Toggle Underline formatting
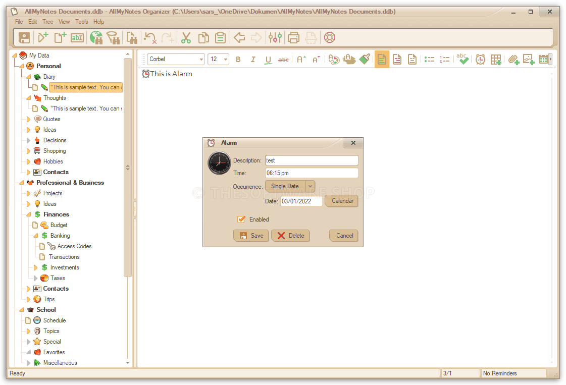This screenshot has width=566, height=385. click(268, 60)
